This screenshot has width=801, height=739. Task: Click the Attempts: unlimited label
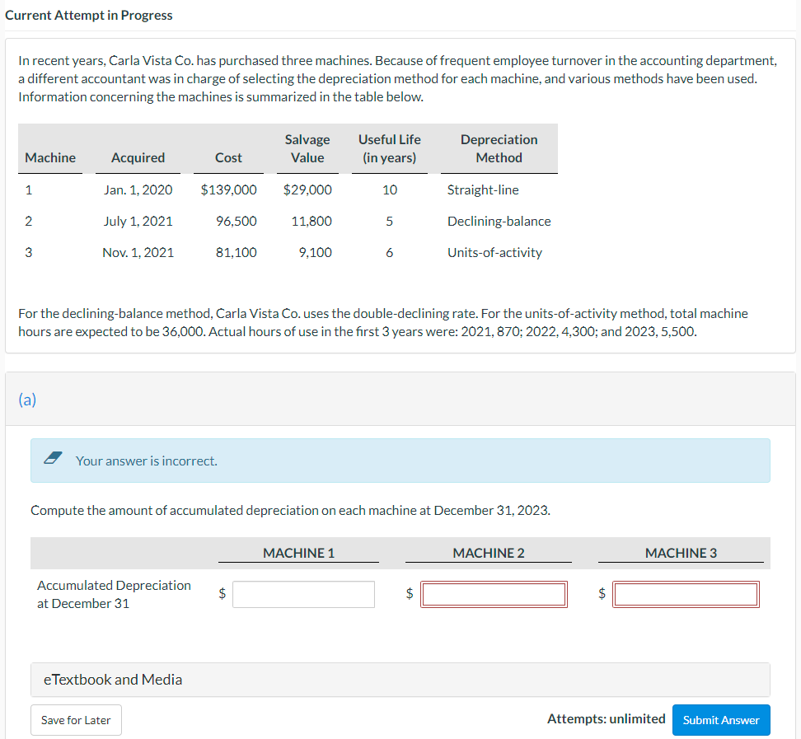[x=606, y=719]
